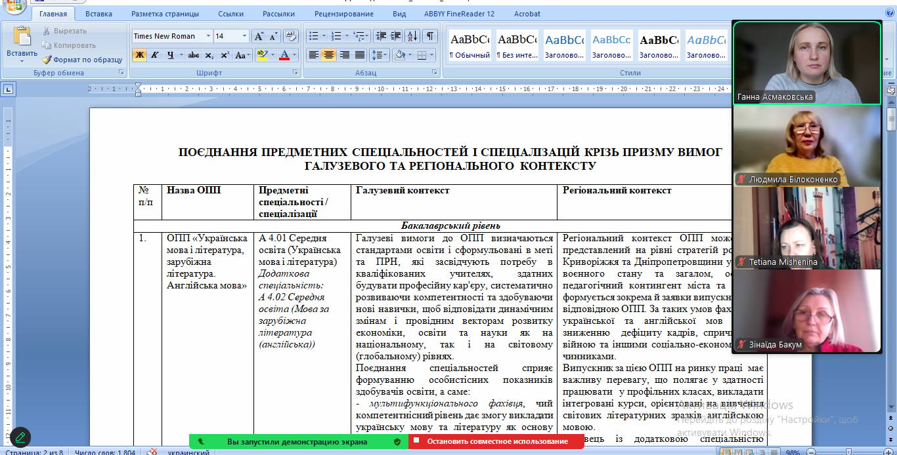The height and width of the screenshot is (455, 897).
Task: Toggle center alignment in paragraph group
Action: pyautogui.click(x=329, y=55)
